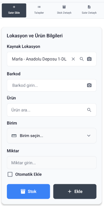Clear the Kaynak Lokasyon field with X icon
This screenshot has width=104, height=206.
pos(73,59)
